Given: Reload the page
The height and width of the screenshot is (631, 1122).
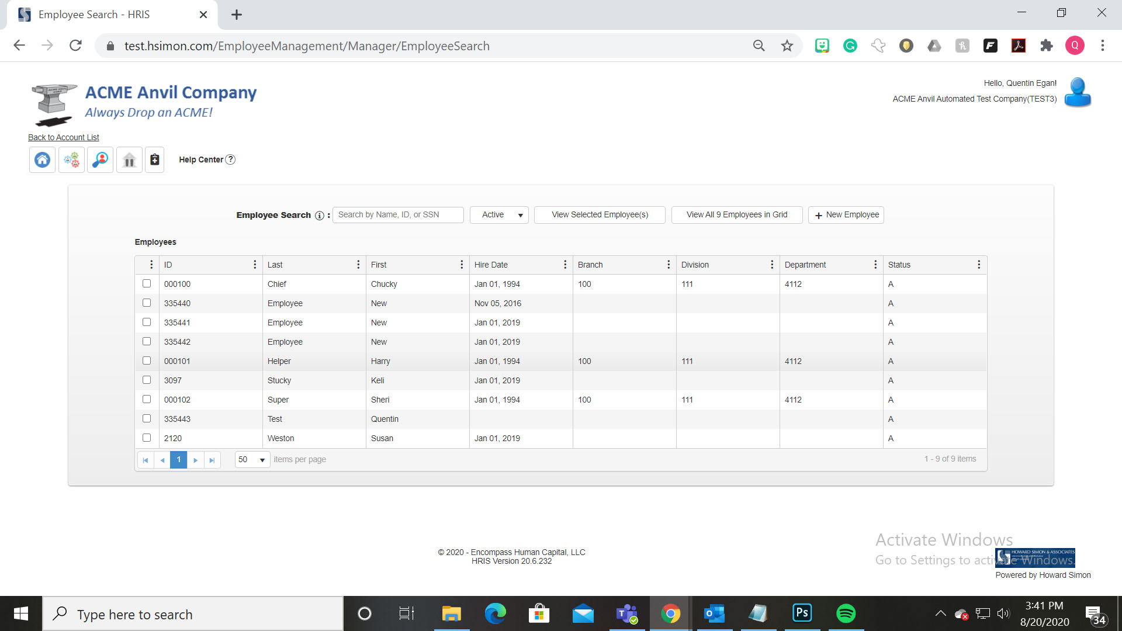Looking at the screenshot, I should point(75,46).
